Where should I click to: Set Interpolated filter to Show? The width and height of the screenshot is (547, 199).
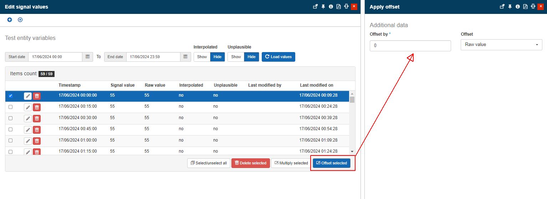click(x=202, y=57)
